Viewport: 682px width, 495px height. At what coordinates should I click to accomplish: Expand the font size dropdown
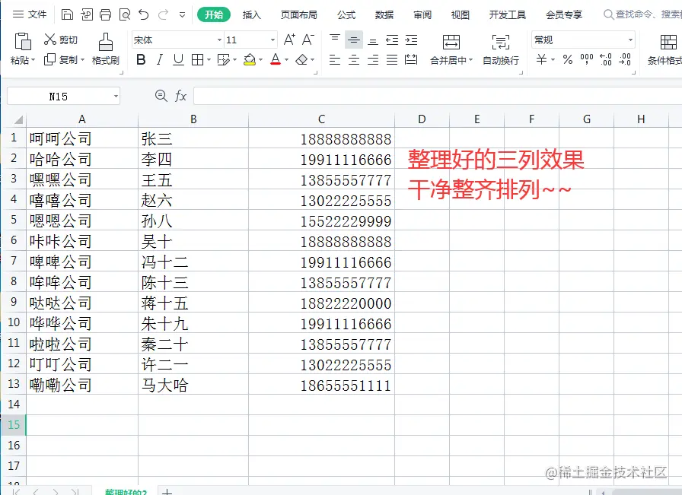[273, 38]
